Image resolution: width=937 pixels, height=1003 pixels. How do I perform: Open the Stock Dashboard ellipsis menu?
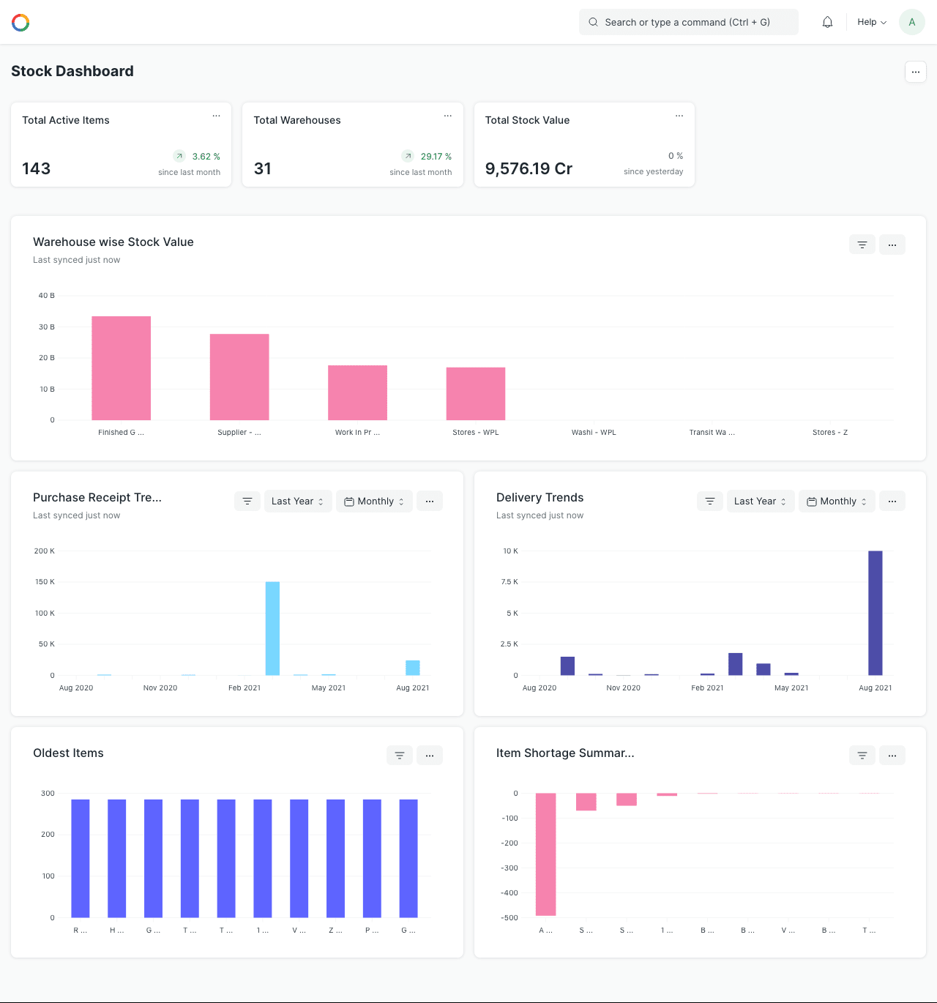(x=915, y=72)
